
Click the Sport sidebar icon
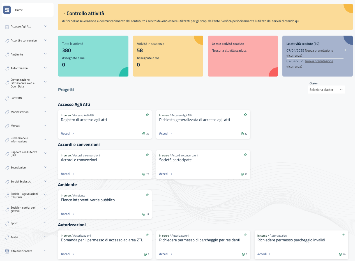click(6, 223)
